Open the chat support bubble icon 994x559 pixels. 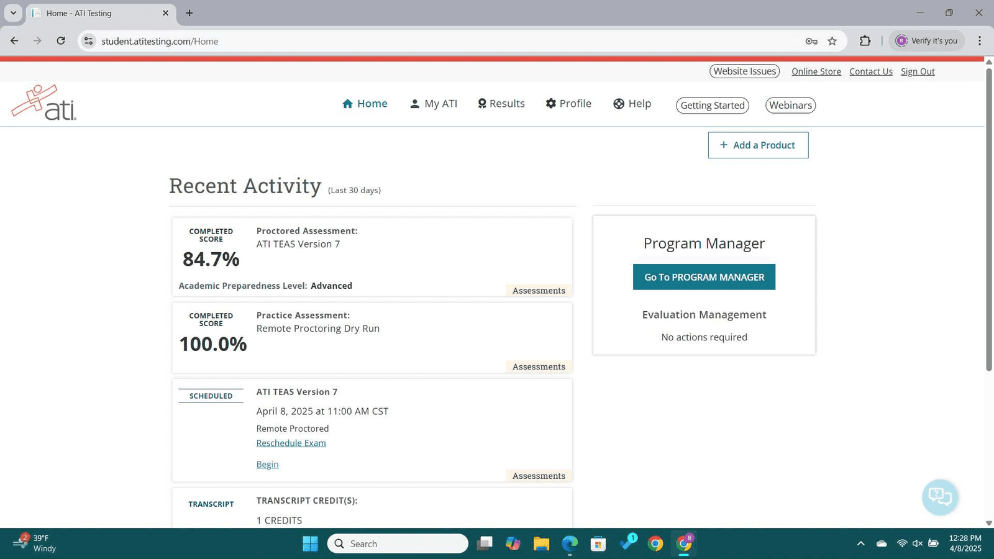click(939, 496)
